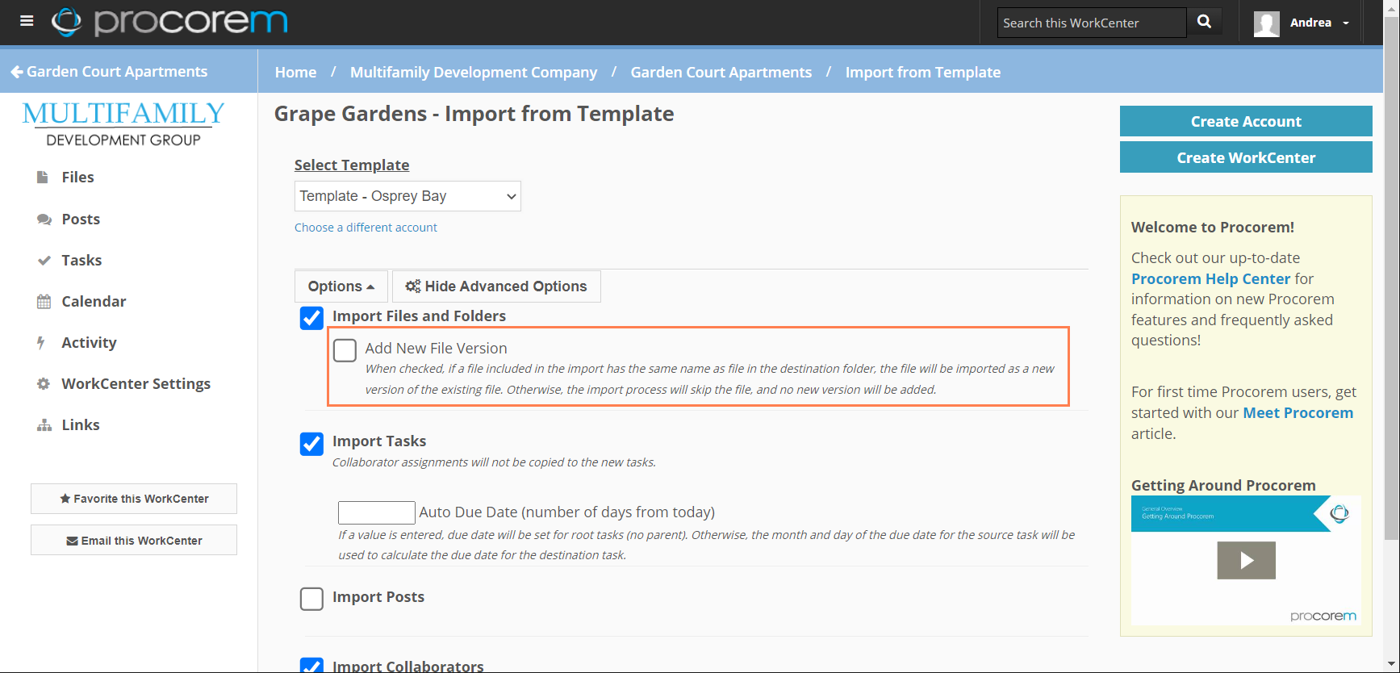Viewport: 1400px width, 673px height.
Task: Open the Select Template dropdown
Action: [407, 196]
